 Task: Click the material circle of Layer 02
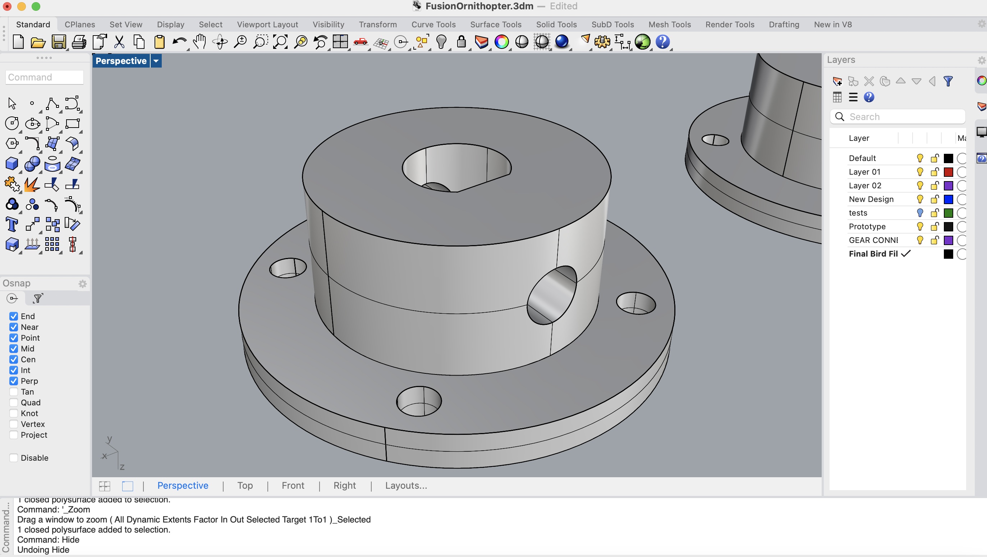pos(961,186)
